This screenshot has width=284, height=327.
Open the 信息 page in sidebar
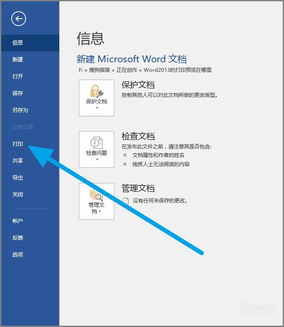pyautogui.click(x=30, y=43)
